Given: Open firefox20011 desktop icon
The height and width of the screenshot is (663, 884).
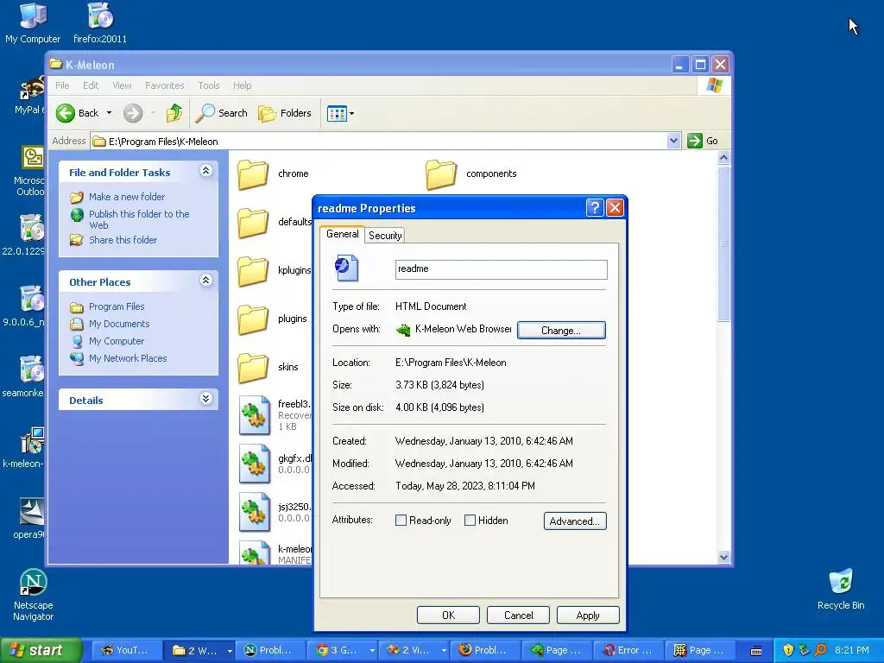Looking at the screenshot, I should (100, 22).
